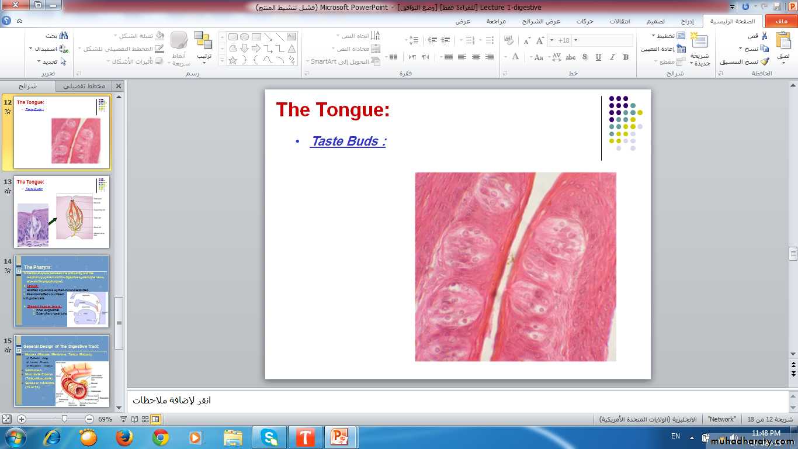Click the Cut (قص) scissors icon
This screenshot has height=449, width=798.
coord(765,36)
